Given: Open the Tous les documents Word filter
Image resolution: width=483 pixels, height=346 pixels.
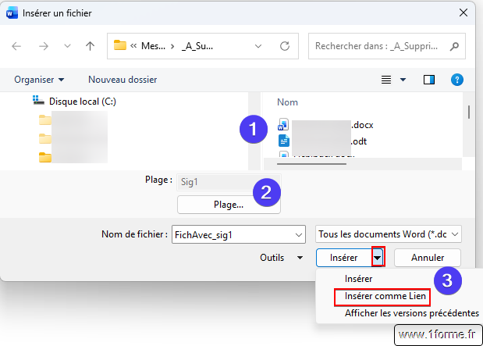Looking at the screenshot, I should tap(388, 234).
